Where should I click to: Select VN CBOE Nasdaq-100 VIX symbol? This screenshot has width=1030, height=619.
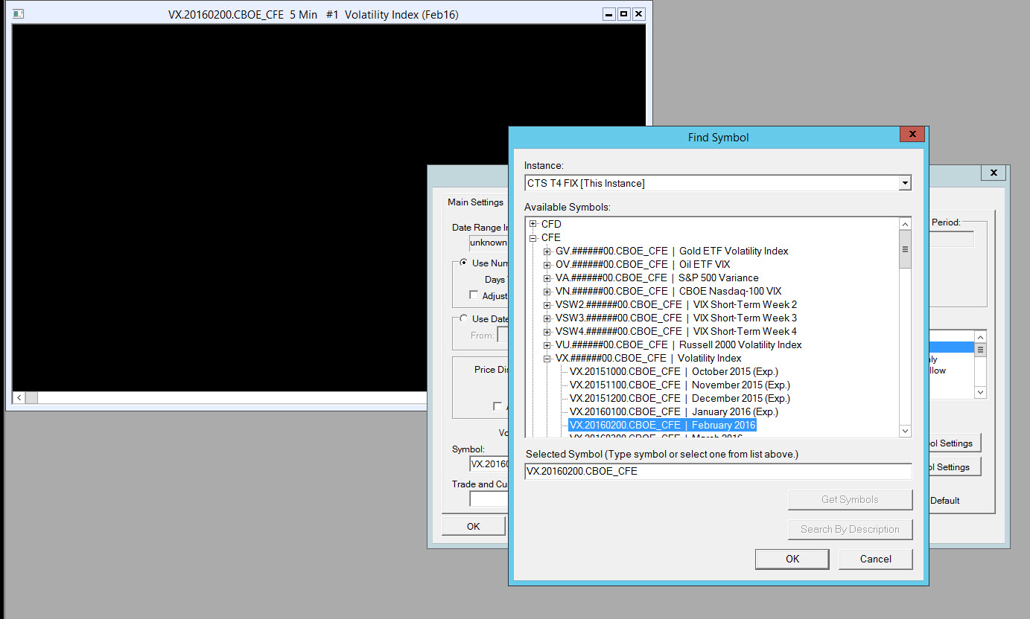pyautogui.click(x=668, y=291)
